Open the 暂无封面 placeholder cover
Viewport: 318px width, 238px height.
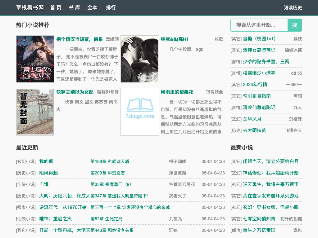click(x=35, y=112)
